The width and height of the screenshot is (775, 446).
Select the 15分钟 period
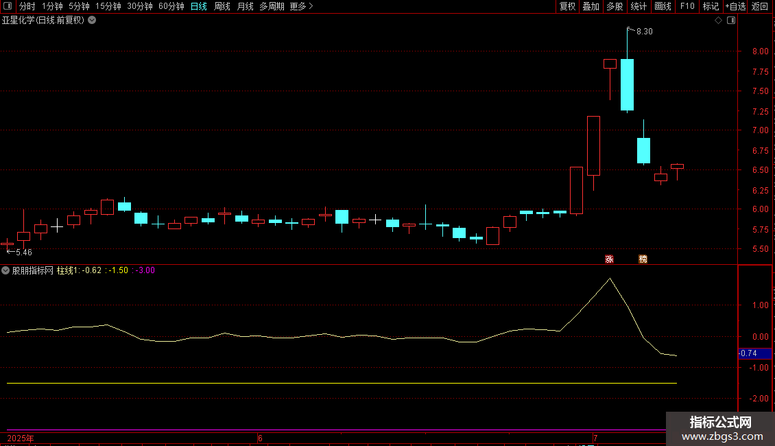pyautogui.click(x=108, y=6)
